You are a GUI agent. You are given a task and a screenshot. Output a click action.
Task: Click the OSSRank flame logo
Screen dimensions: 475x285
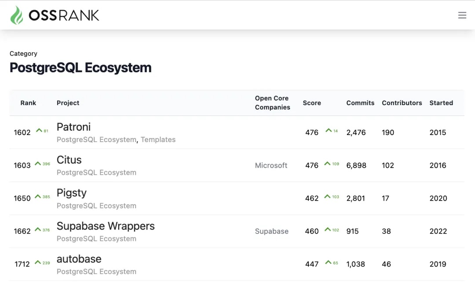(x=17, y=15)
